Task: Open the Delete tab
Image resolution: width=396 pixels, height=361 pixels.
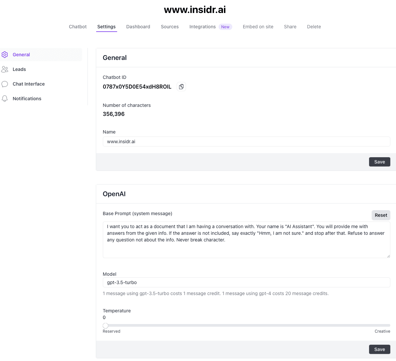Action: coord(314,27)
